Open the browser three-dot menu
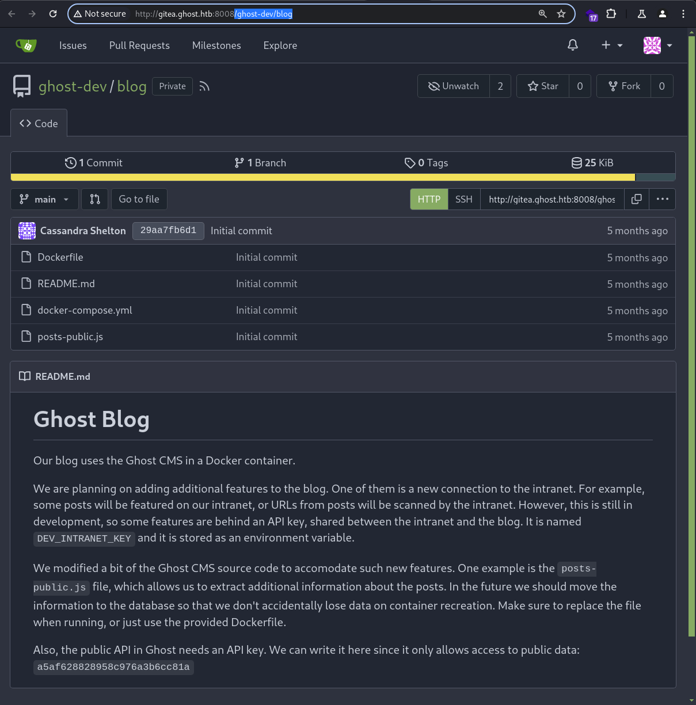696x705 pixels. pyautogui.click(x=683, y=14)
